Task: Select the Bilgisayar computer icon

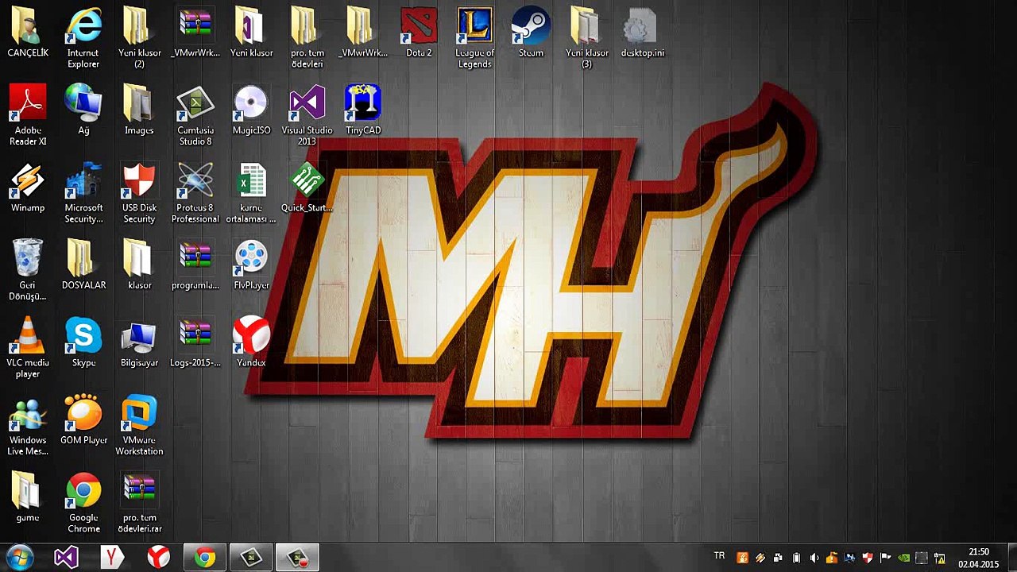Action: [x=139, y=342]
